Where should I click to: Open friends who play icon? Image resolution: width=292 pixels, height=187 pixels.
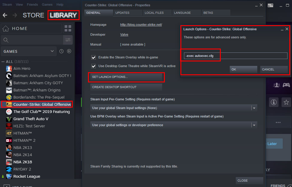coord(276,85)
